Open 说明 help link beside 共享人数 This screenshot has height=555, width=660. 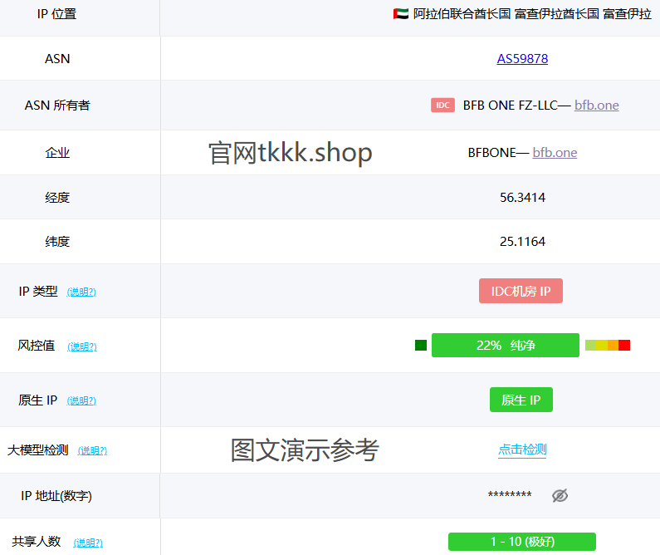88,543
